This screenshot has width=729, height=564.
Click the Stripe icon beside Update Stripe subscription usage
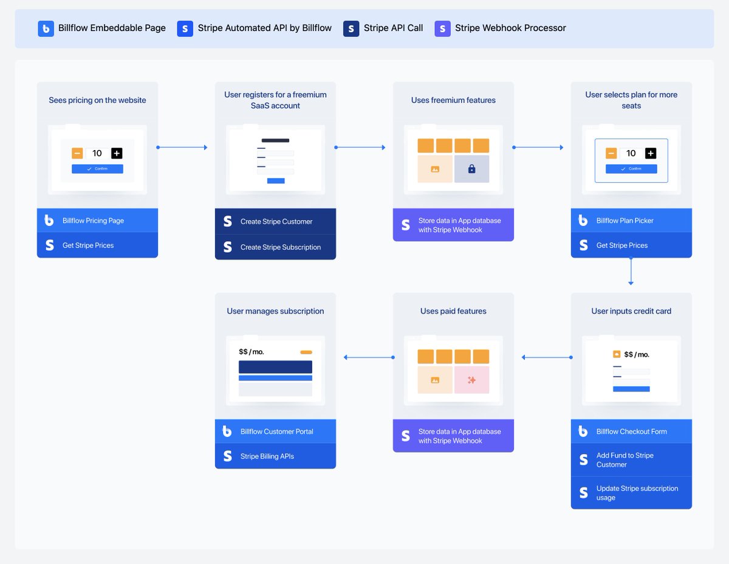584,492
